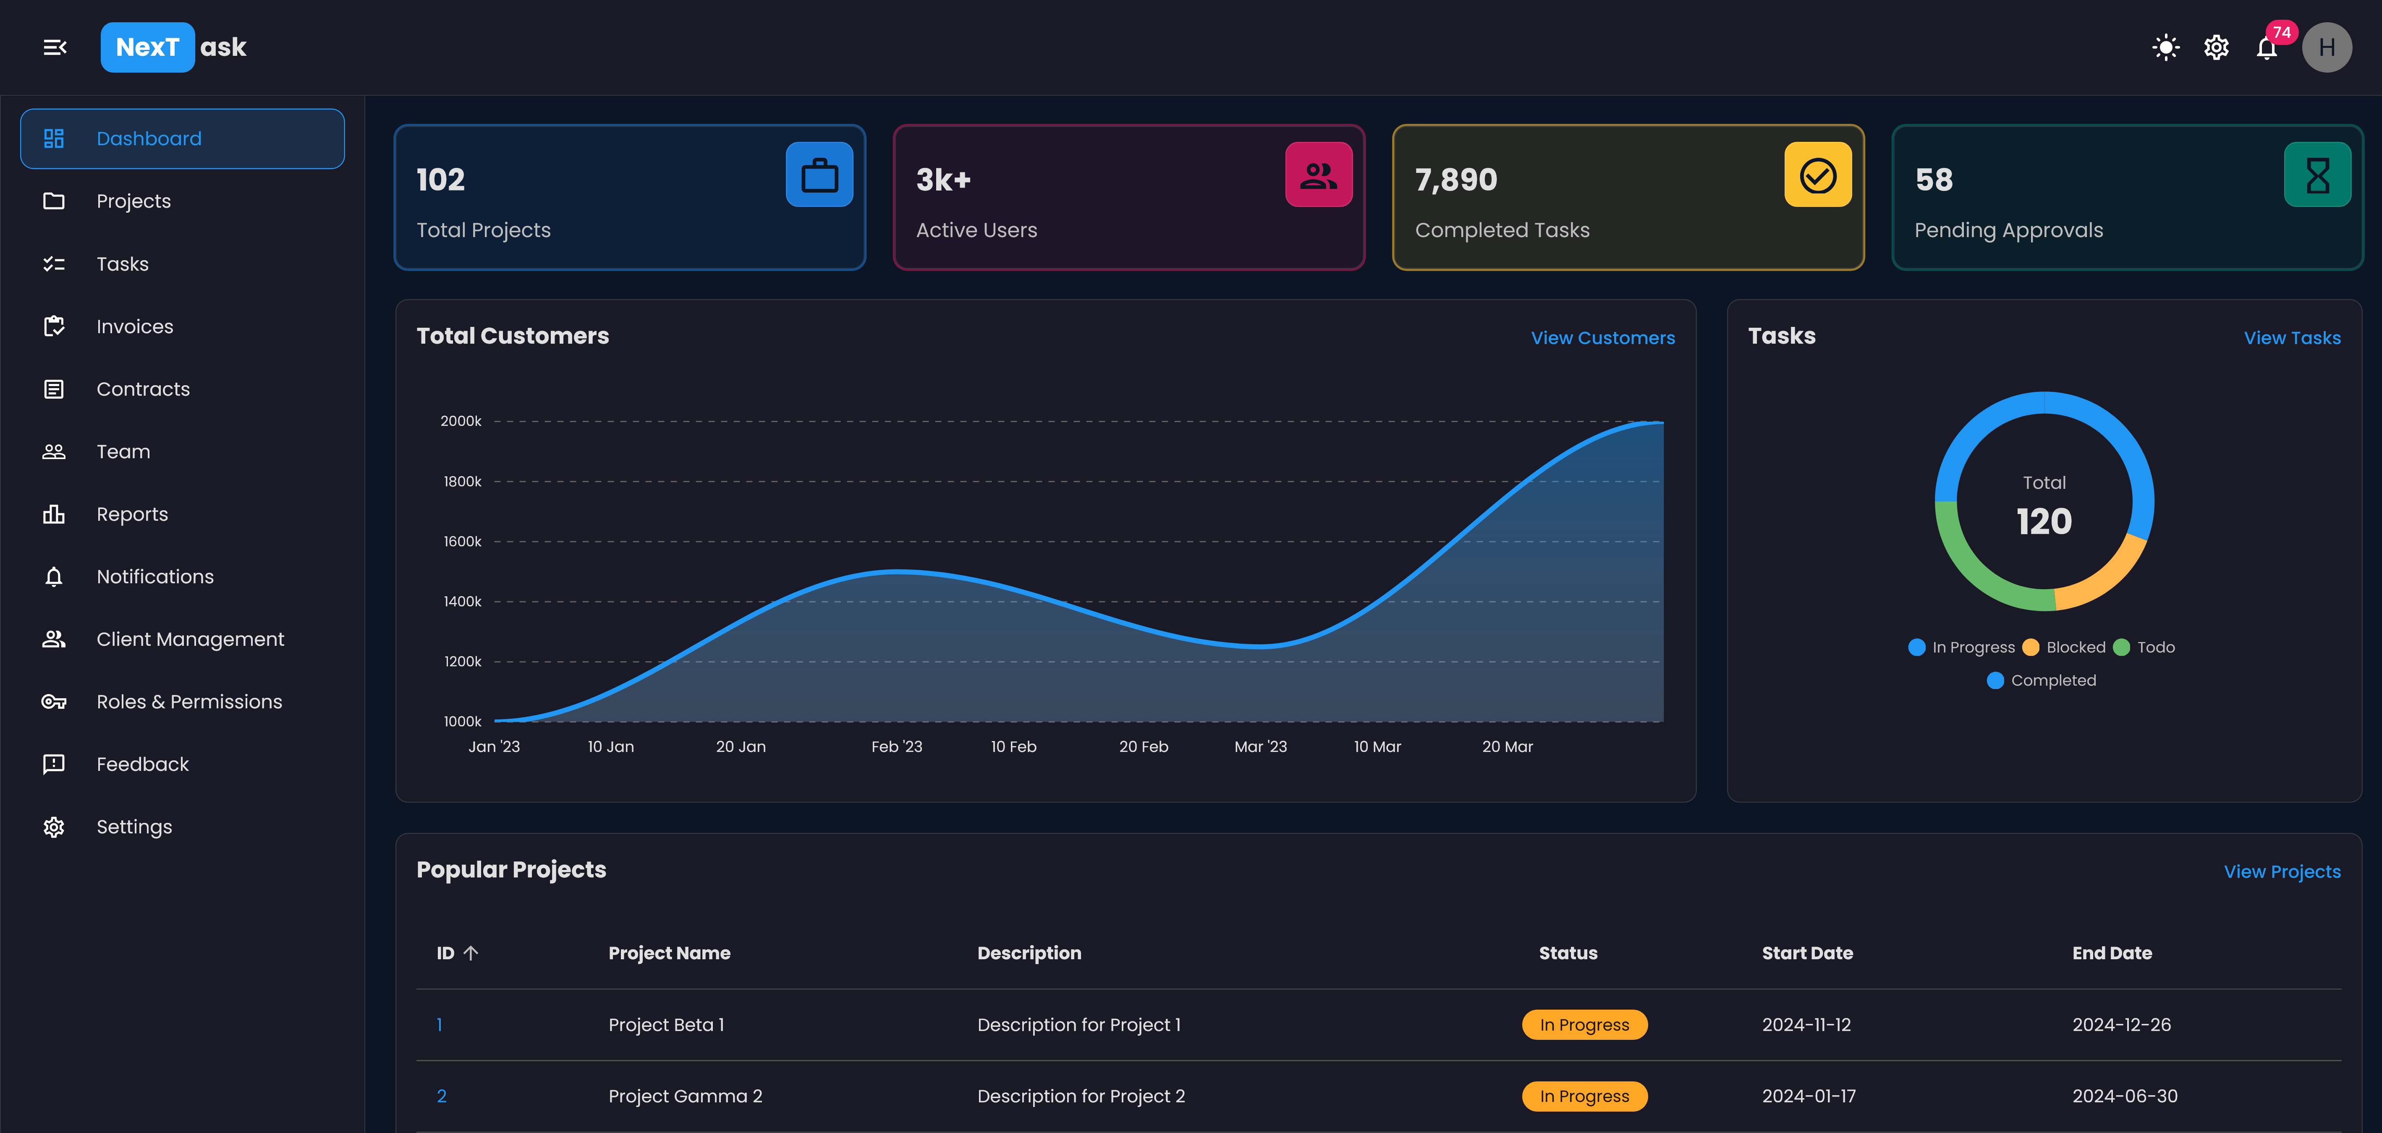Sort table by ID column arrow
The image size is (2382, 1133).
point(471,953)
